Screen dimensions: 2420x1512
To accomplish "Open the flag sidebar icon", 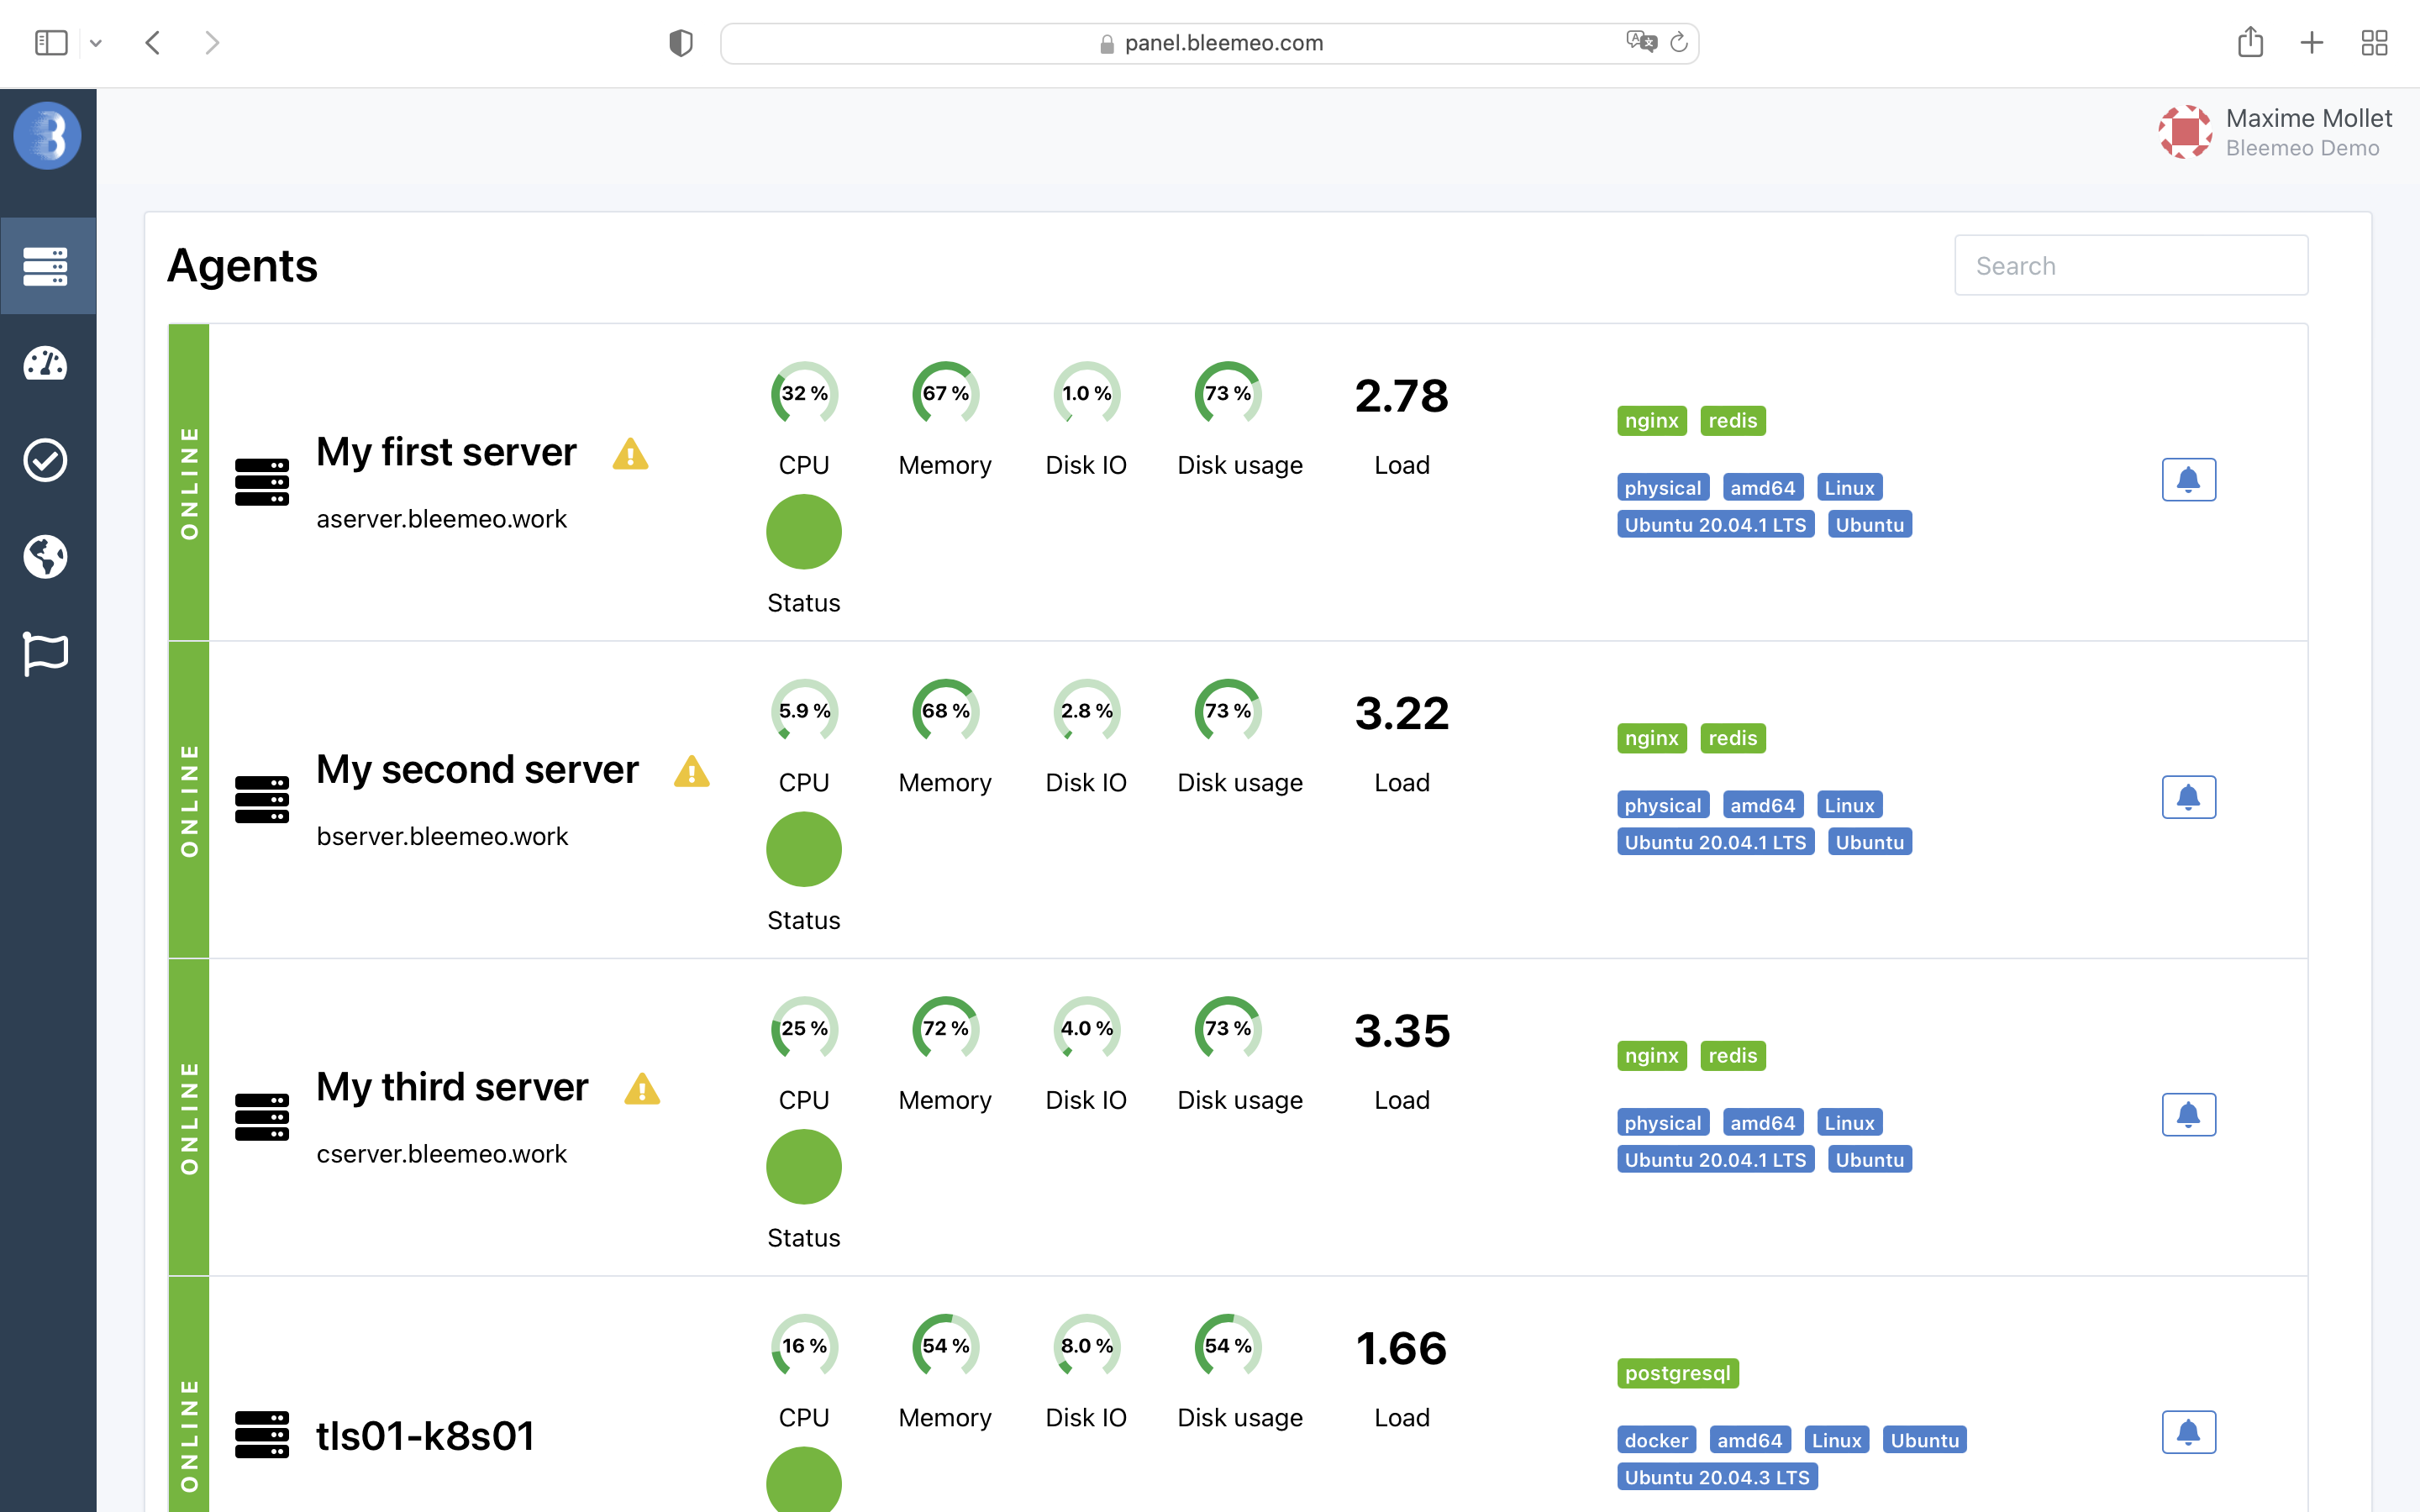I will pos(46,654).
